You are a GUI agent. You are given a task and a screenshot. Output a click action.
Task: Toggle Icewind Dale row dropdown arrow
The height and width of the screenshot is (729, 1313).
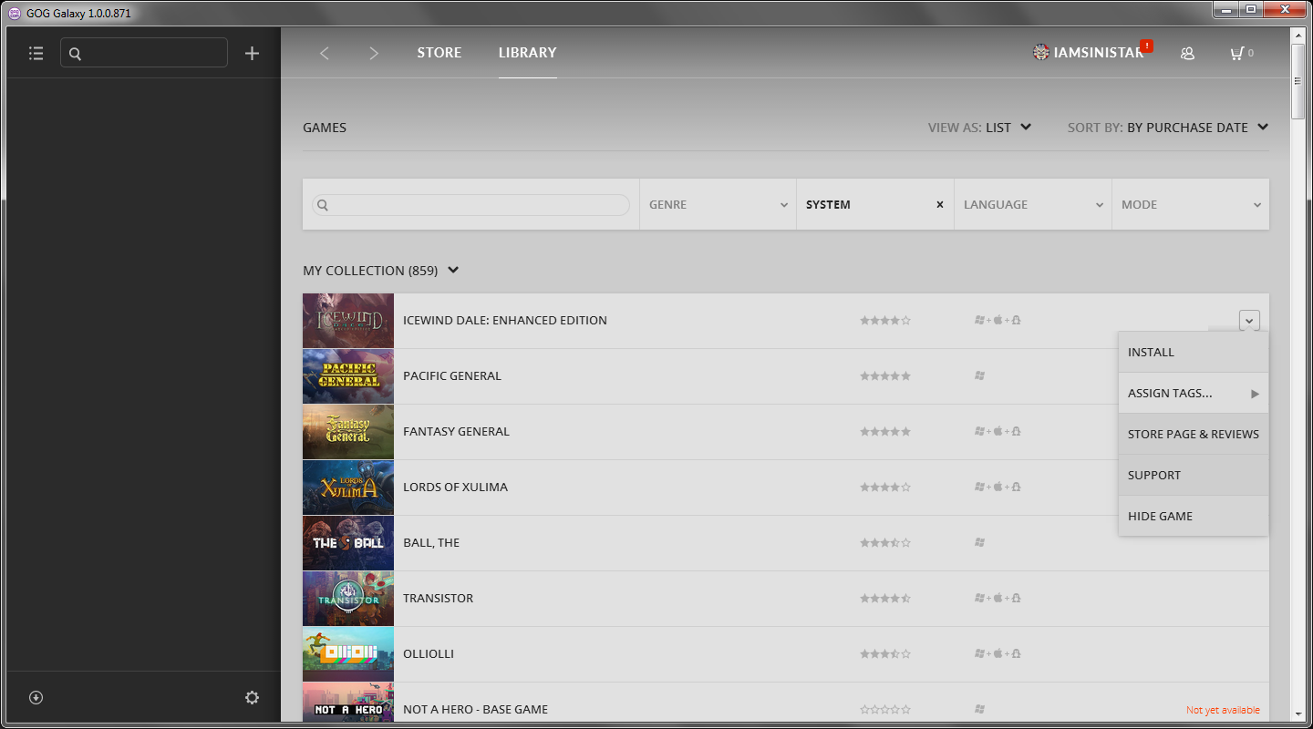1249,320
